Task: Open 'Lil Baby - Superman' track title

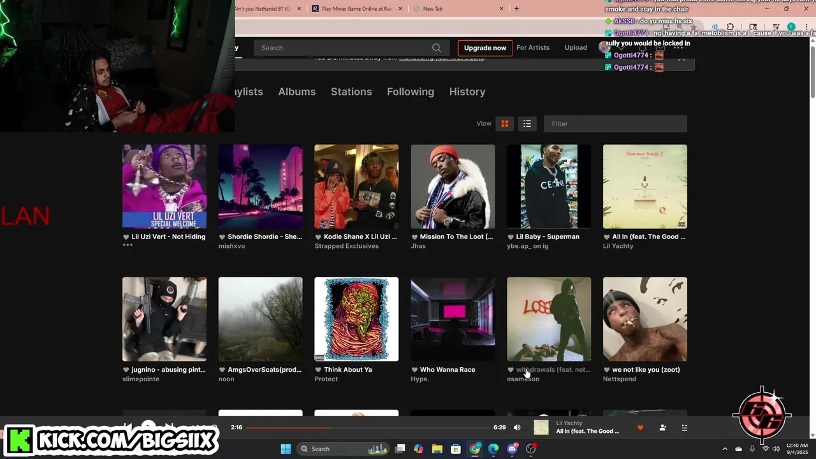Action: (548, 237)
